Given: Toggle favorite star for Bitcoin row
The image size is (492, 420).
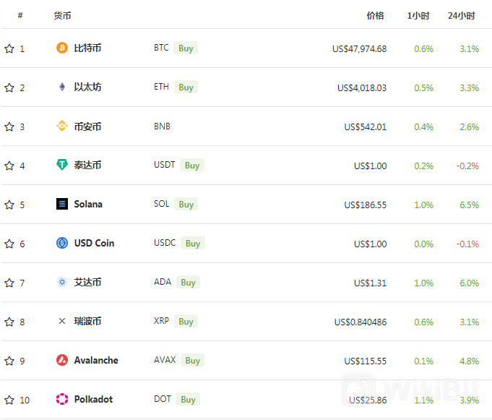Looking at the screenshot, I should pos(9,48).
